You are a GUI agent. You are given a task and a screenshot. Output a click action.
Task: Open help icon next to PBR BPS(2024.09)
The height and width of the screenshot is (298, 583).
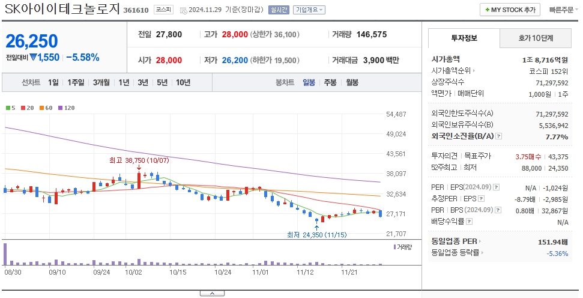pos(498,210)
